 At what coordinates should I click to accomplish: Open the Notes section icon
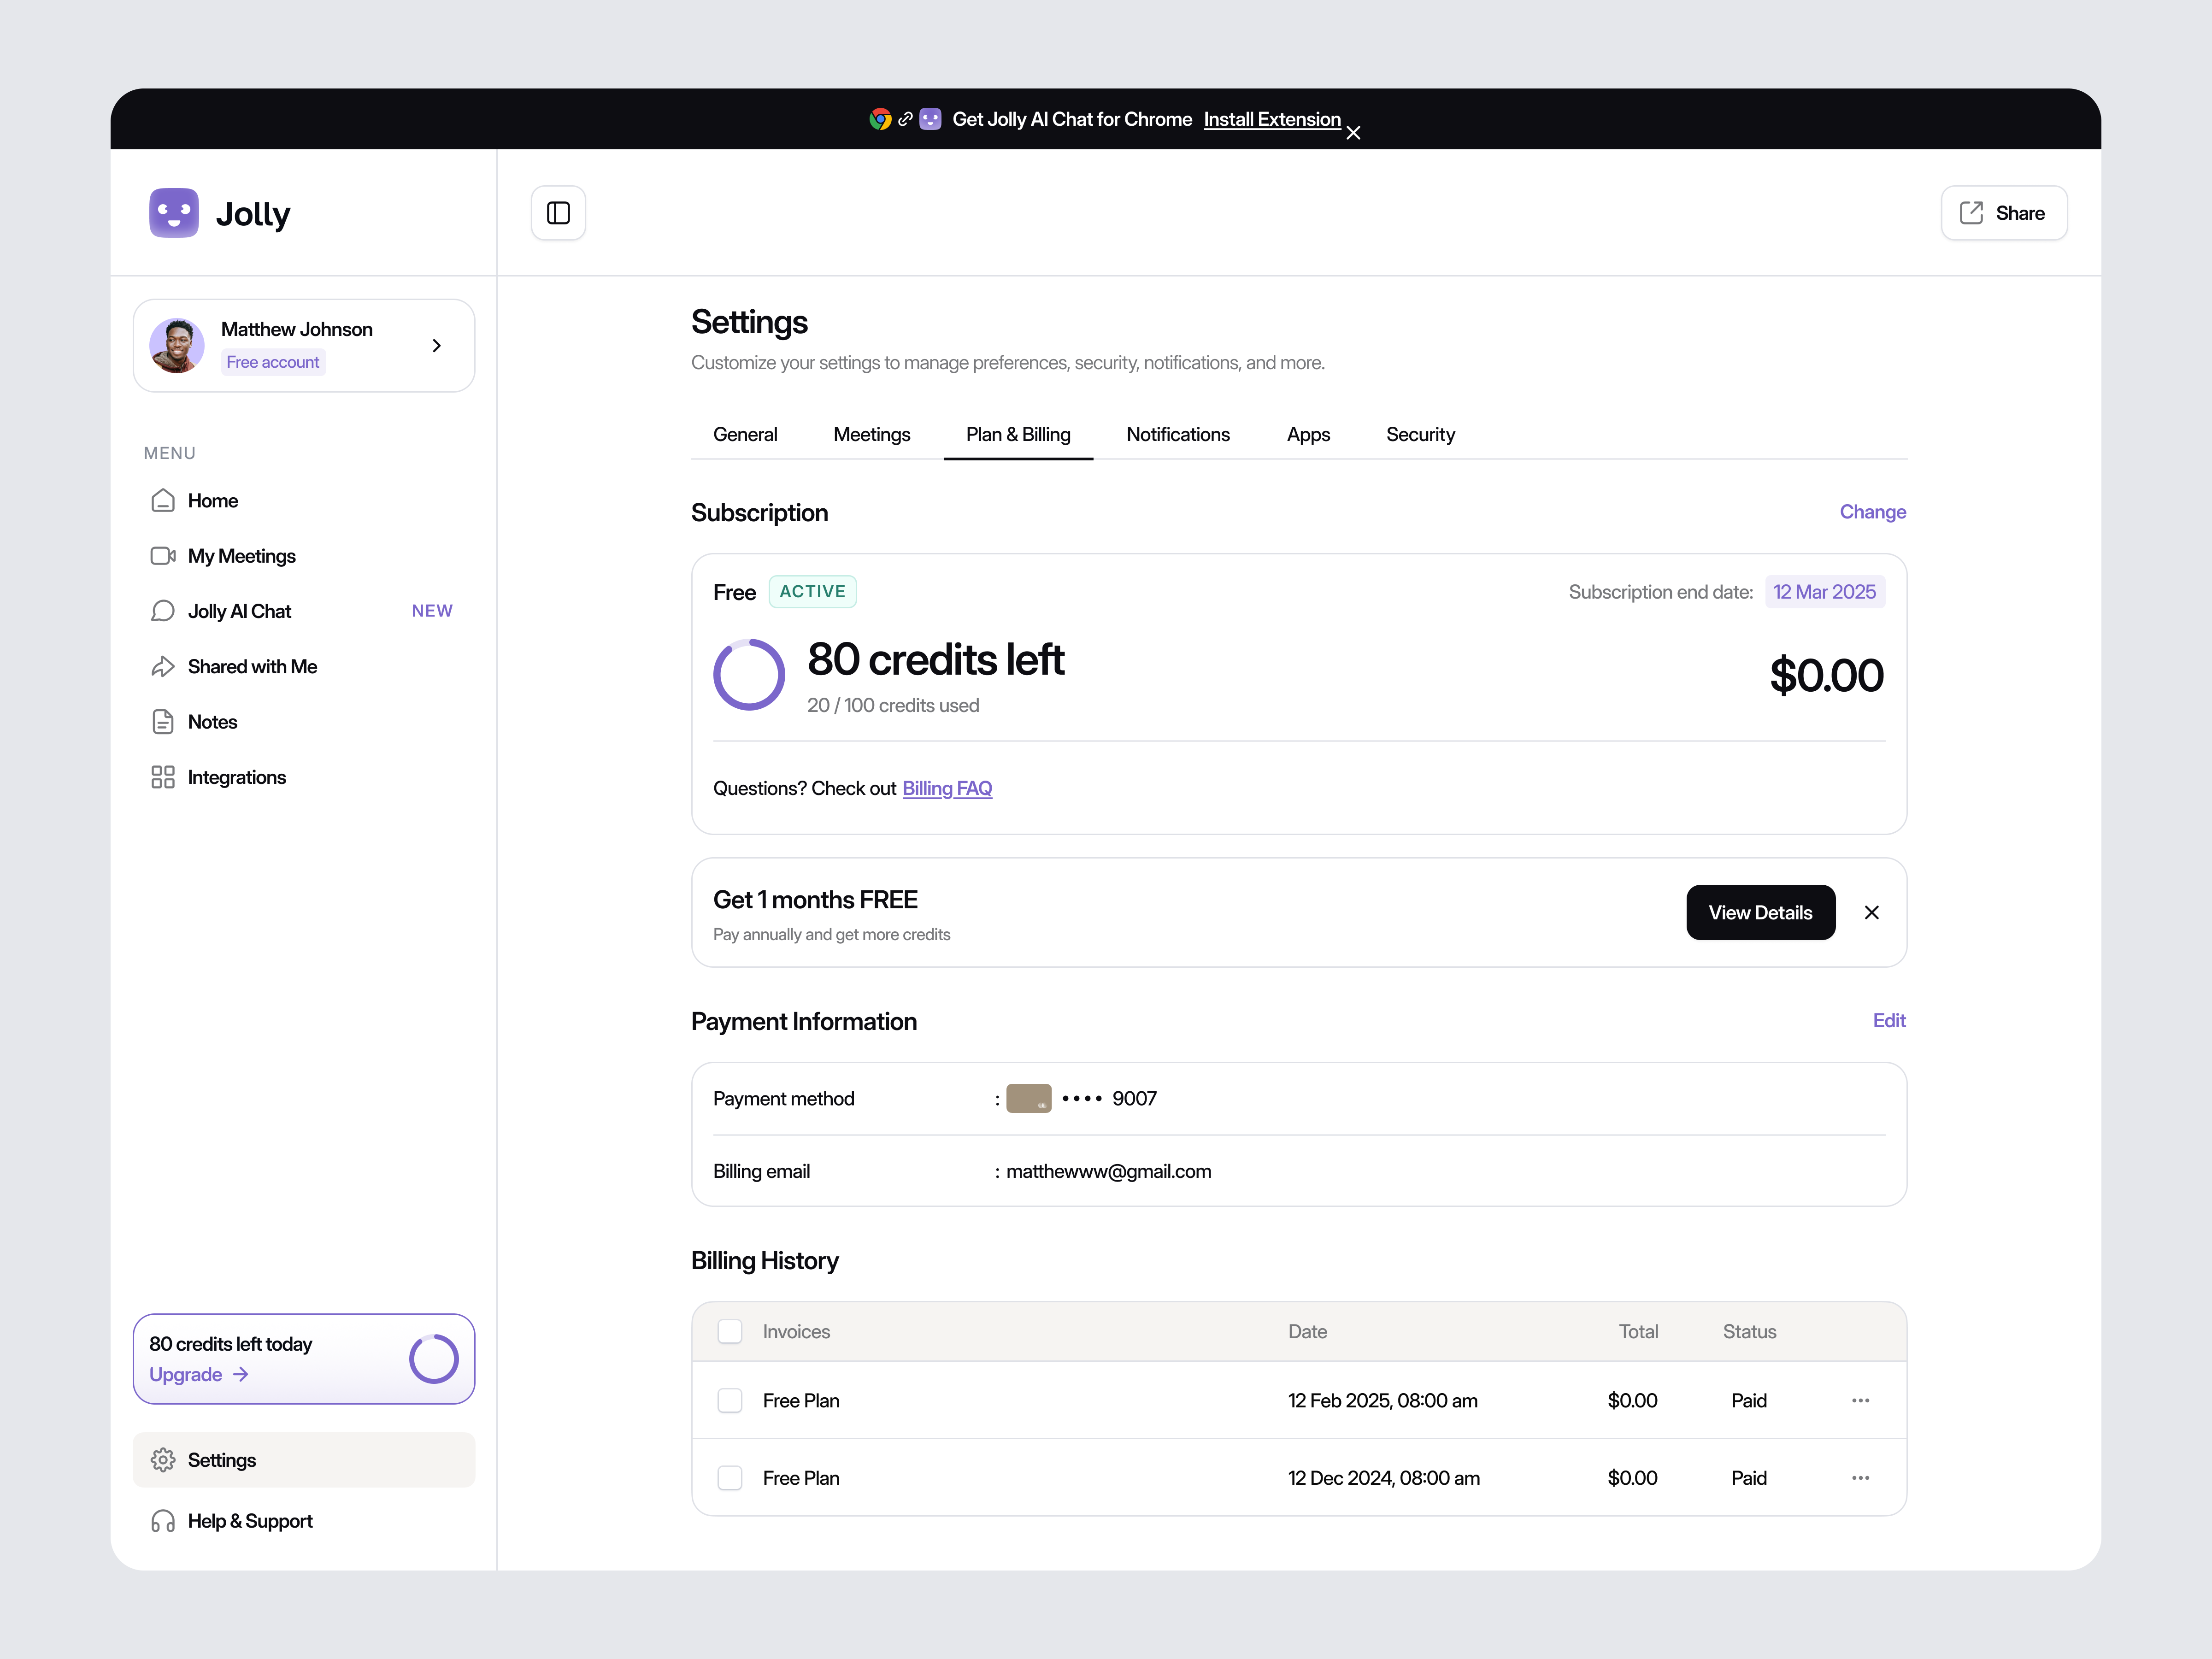tap(164, 721)
